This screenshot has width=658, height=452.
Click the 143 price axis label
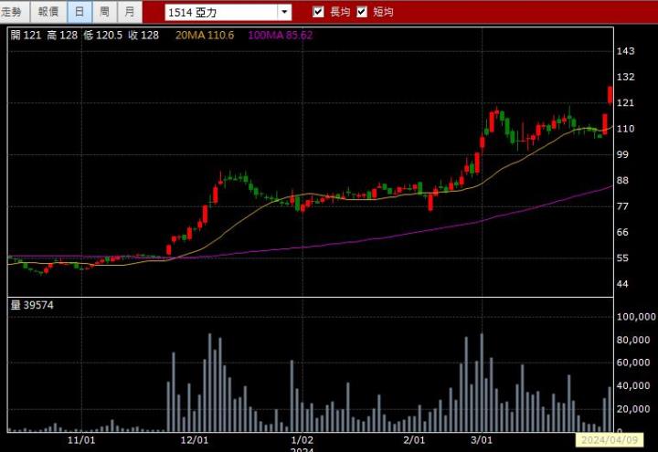625,51
